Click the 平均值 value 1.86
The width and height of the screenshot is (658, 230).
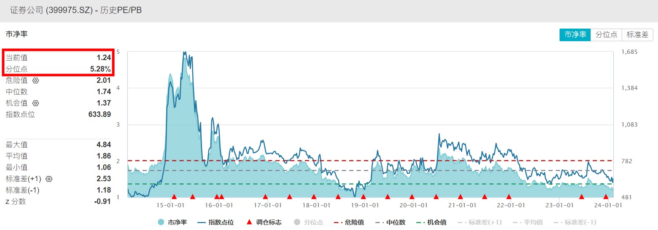[104, 156]
